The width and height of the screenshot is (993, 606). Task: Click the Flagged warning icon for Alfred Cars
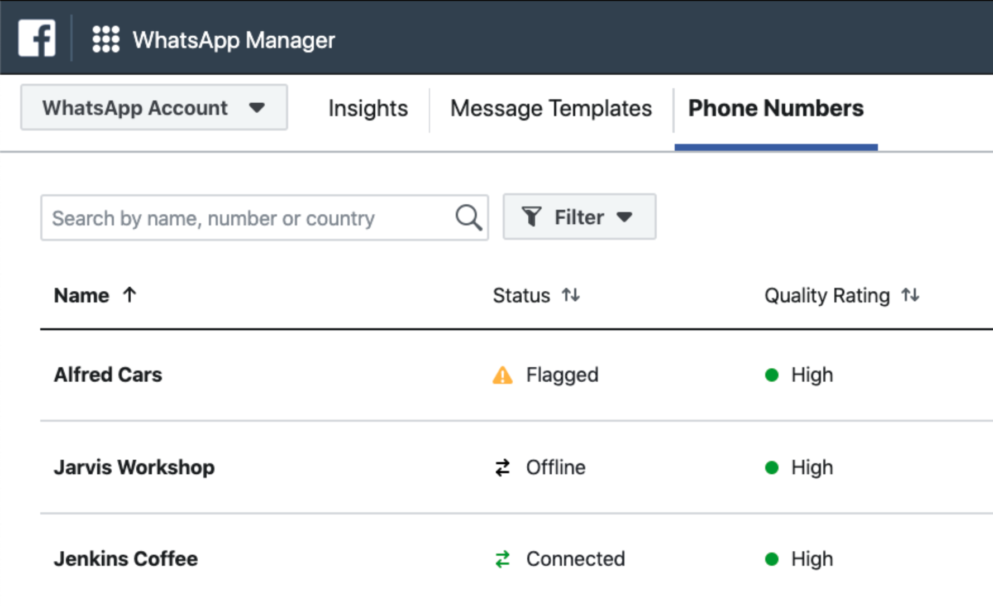click(502, 375)
